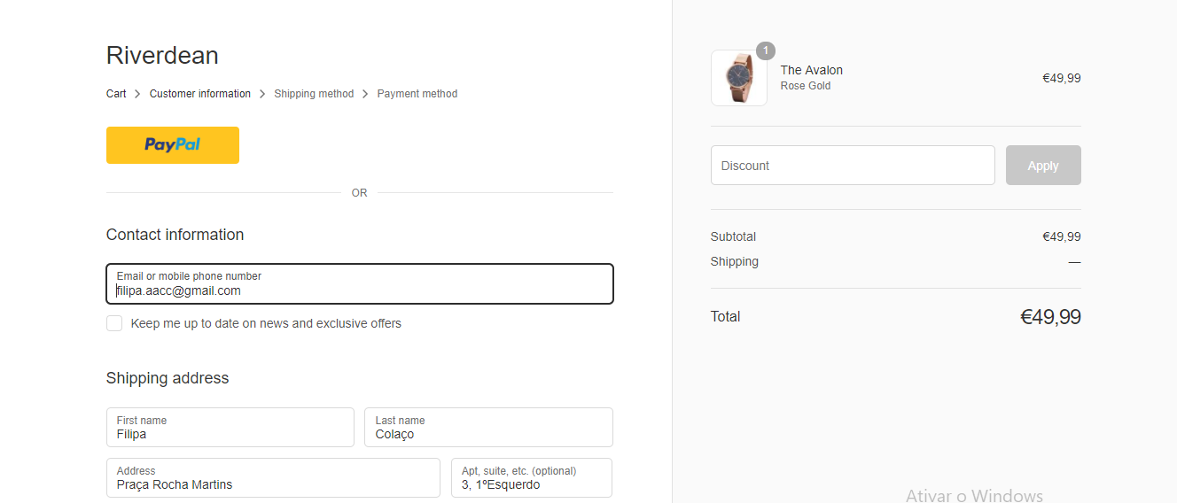1177x503 pixels.
Task: Select the Address input field
Action: pyautogui.click(x=273, y=478)
